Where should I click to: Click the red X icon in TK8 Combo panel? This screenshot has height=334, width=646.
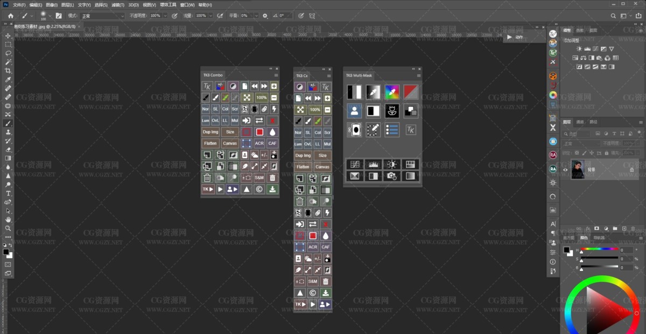tap(272, 120)
